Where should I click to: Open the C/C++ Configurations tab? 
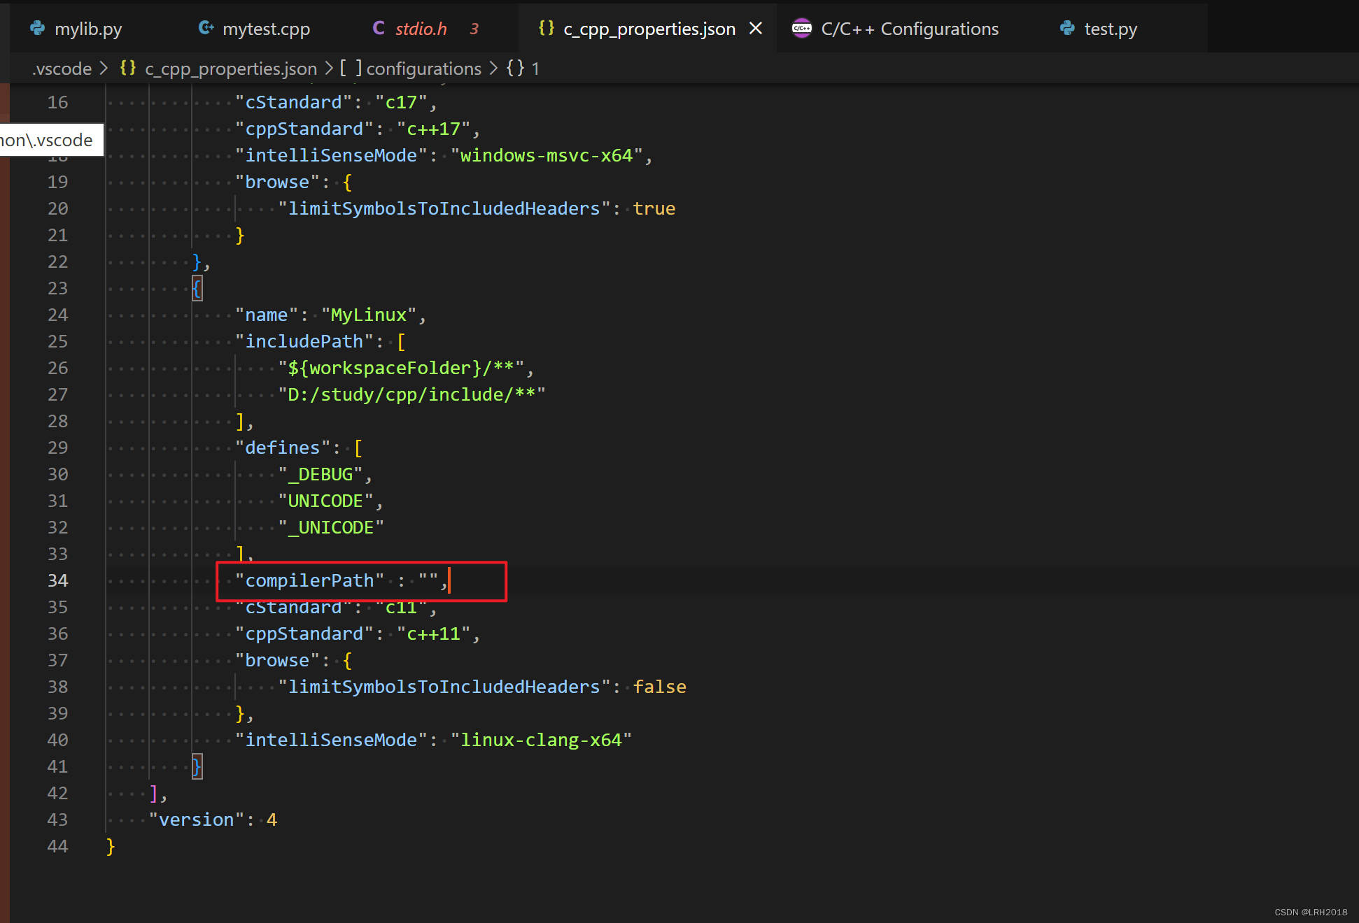coord(910,29)
